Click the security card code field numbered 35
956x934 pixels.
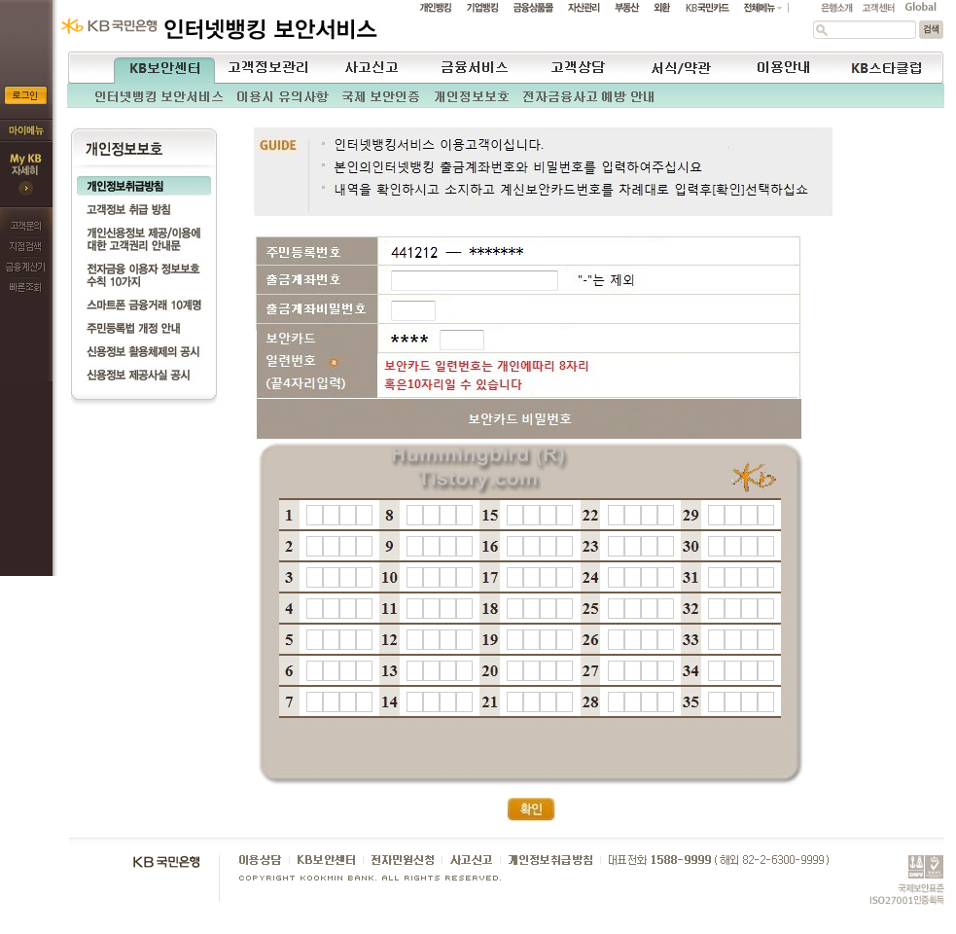click(x=741, y=702)
